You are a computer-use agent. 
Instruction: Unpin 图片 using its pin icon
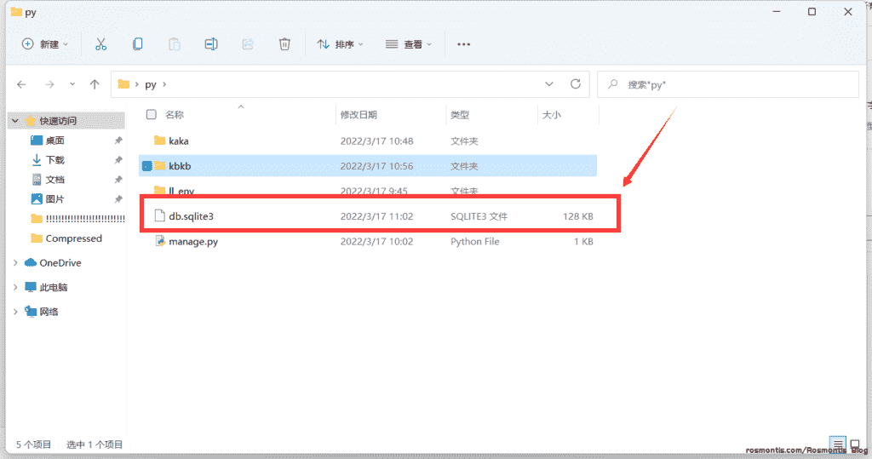click(118, 198)
